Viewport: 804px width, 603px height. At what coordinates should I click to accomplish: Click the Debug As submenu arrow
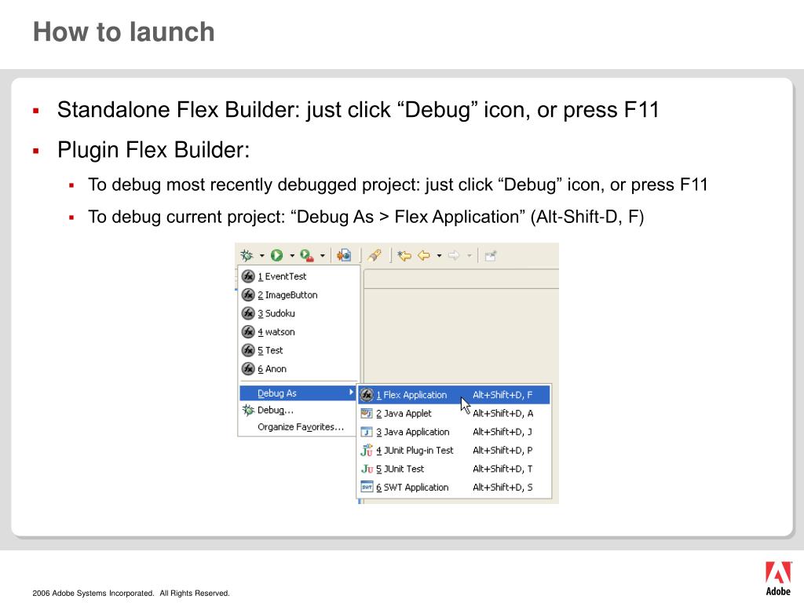tap(351, 393)
